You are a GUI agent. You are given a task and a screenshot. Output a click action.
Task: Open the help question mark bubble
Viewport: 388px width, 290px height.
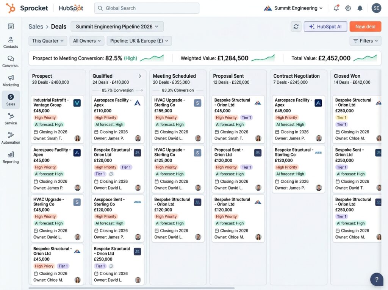pos(377,279)
